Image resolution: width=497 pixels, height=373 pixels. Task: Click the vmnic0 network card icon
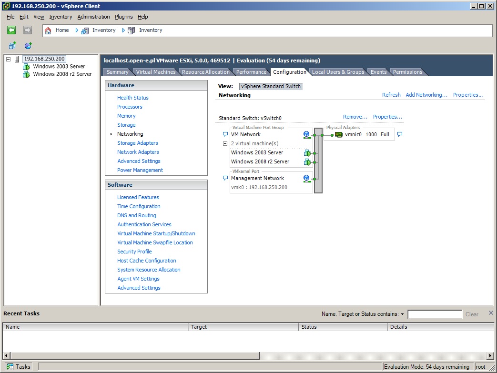pos(338,135)
